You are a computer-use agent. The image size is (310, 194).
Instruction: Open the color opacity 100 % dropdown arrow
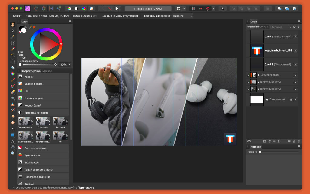pyautogui.click(x=70, y=64)
